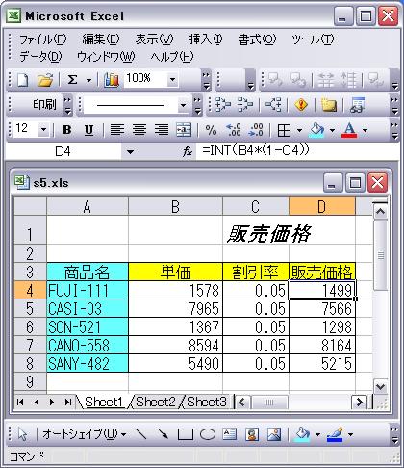Viewport: 404px width, 468px height.
Task: Switch to the Sheet2 tab
Action: [x=156, y=402]
